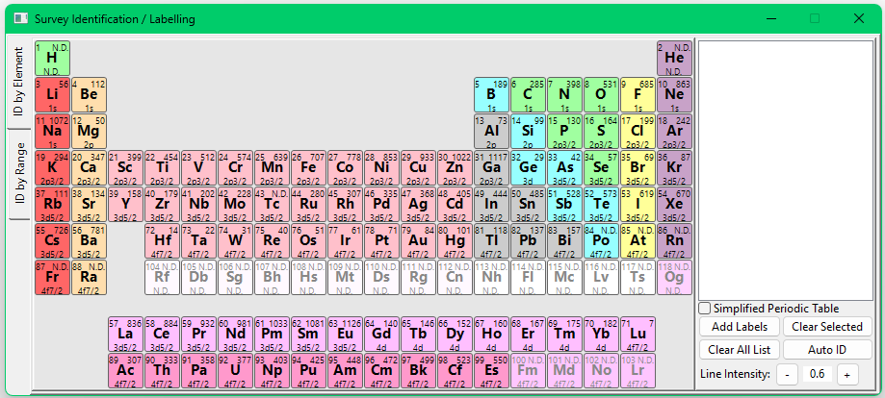Viewport: 885px width, 398px height.
Task: Click the Survey Identification window app icon
Action: click(x=21, y=18)
